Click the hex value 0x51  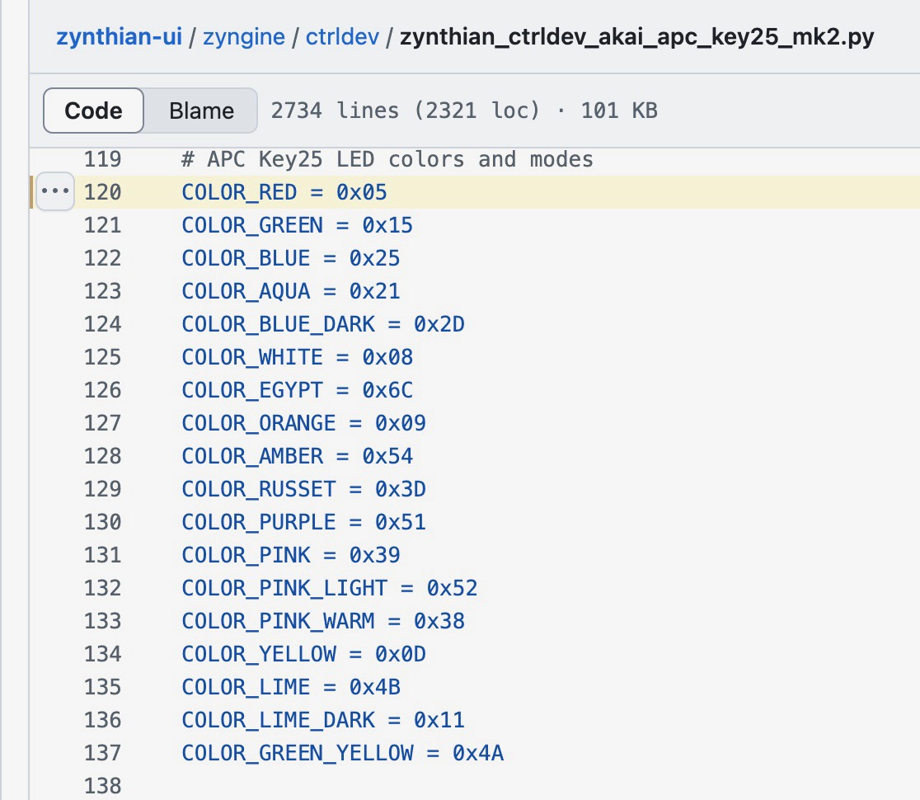click(x=400, y=522)
